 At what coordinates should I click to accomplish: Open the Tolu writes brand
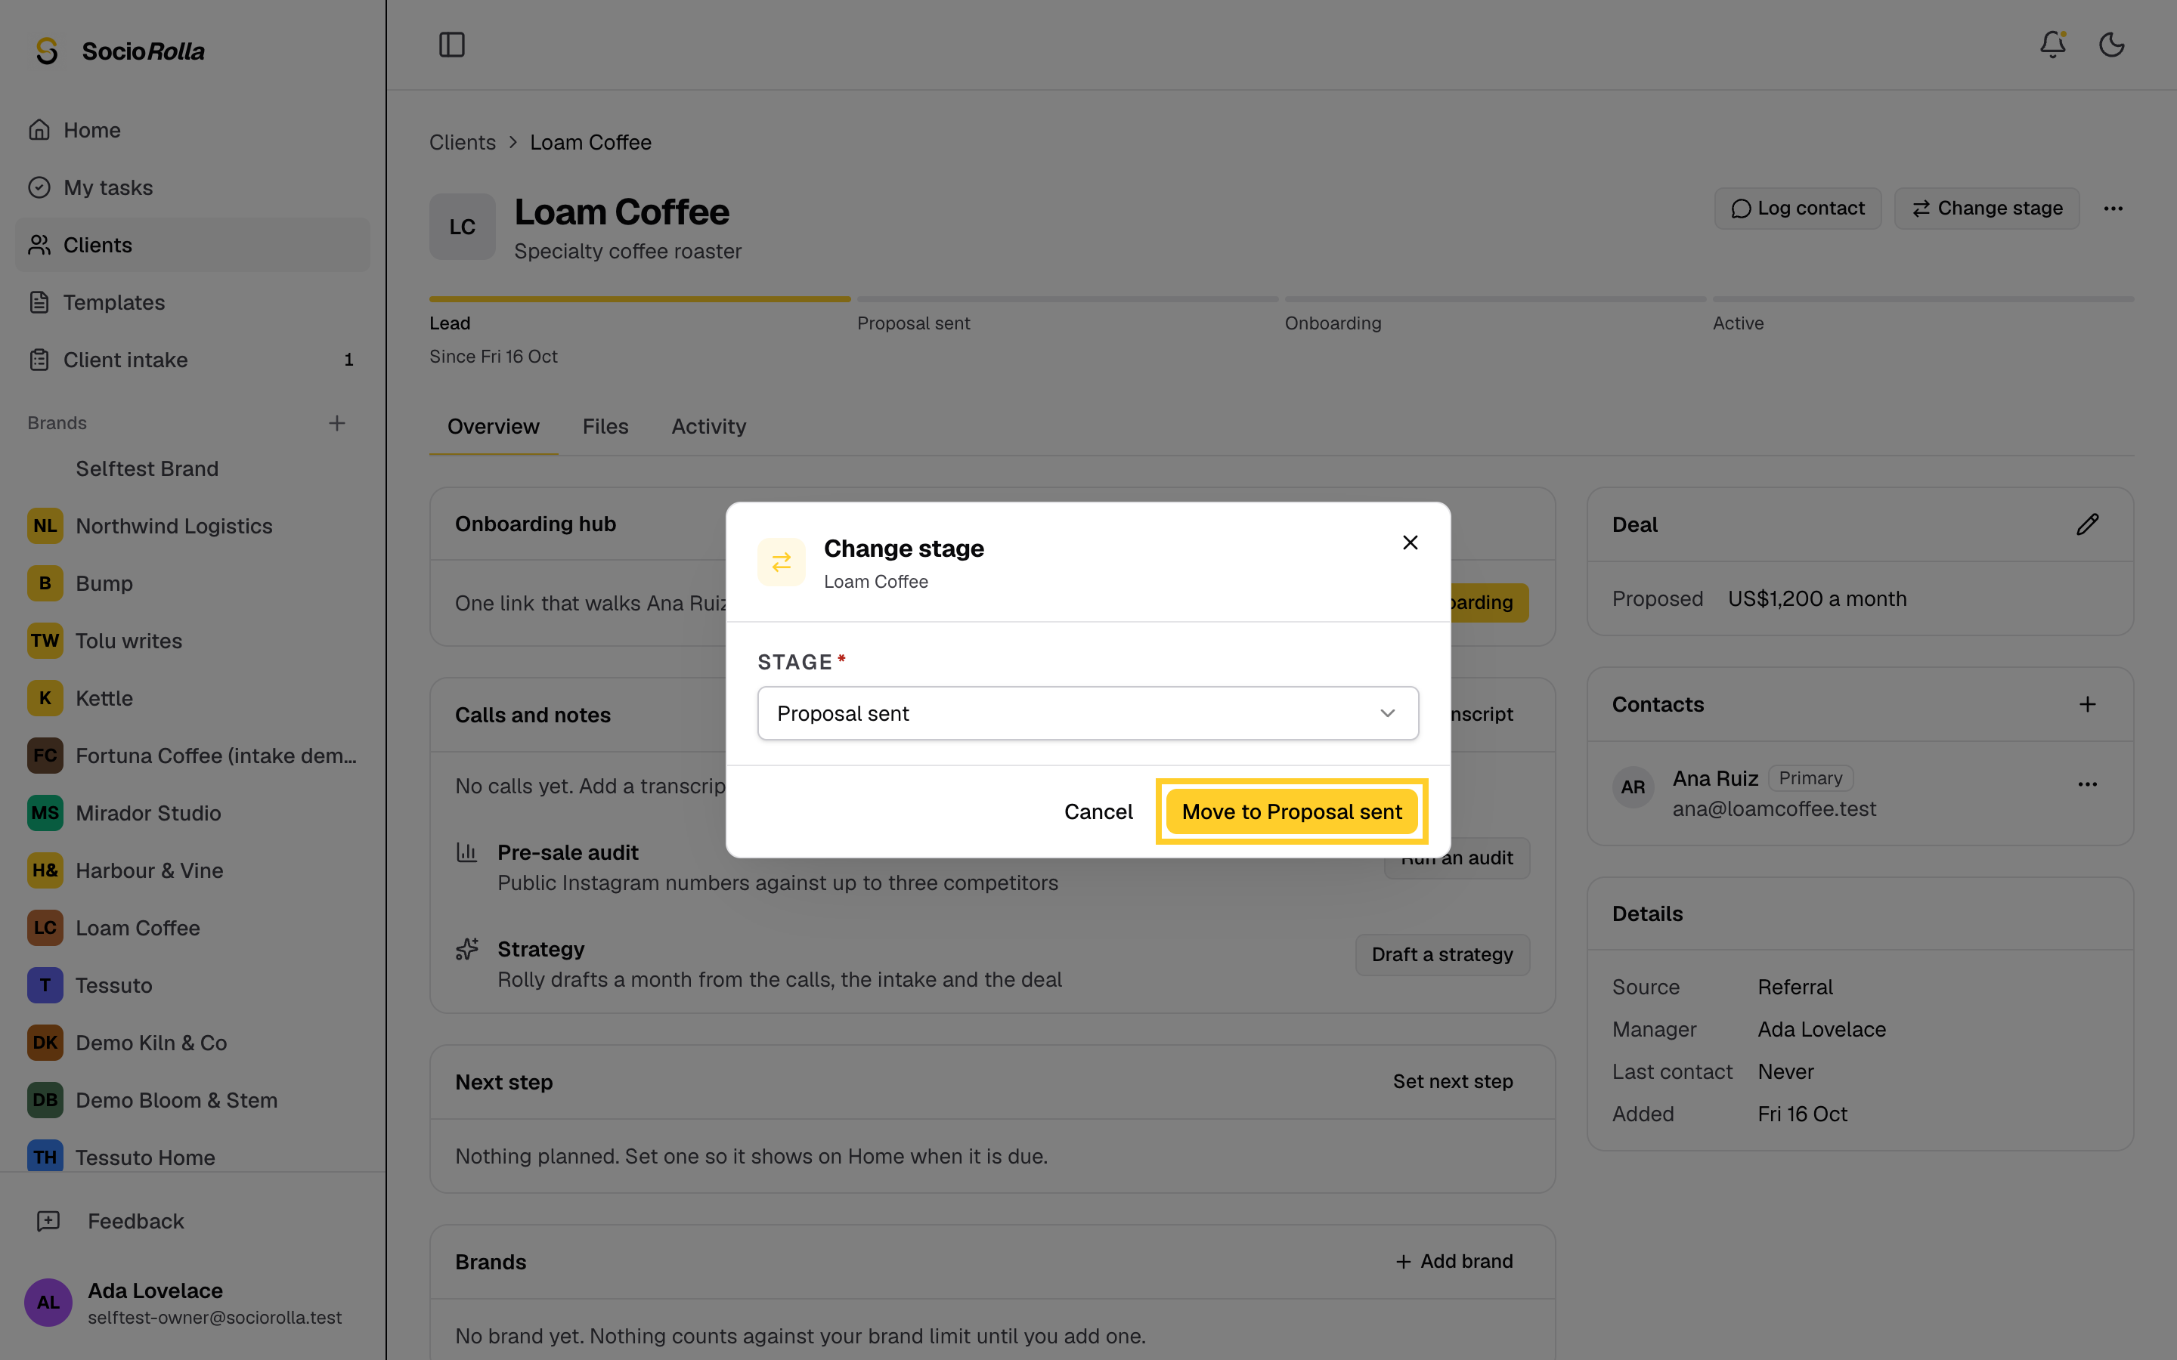[193, 641]
